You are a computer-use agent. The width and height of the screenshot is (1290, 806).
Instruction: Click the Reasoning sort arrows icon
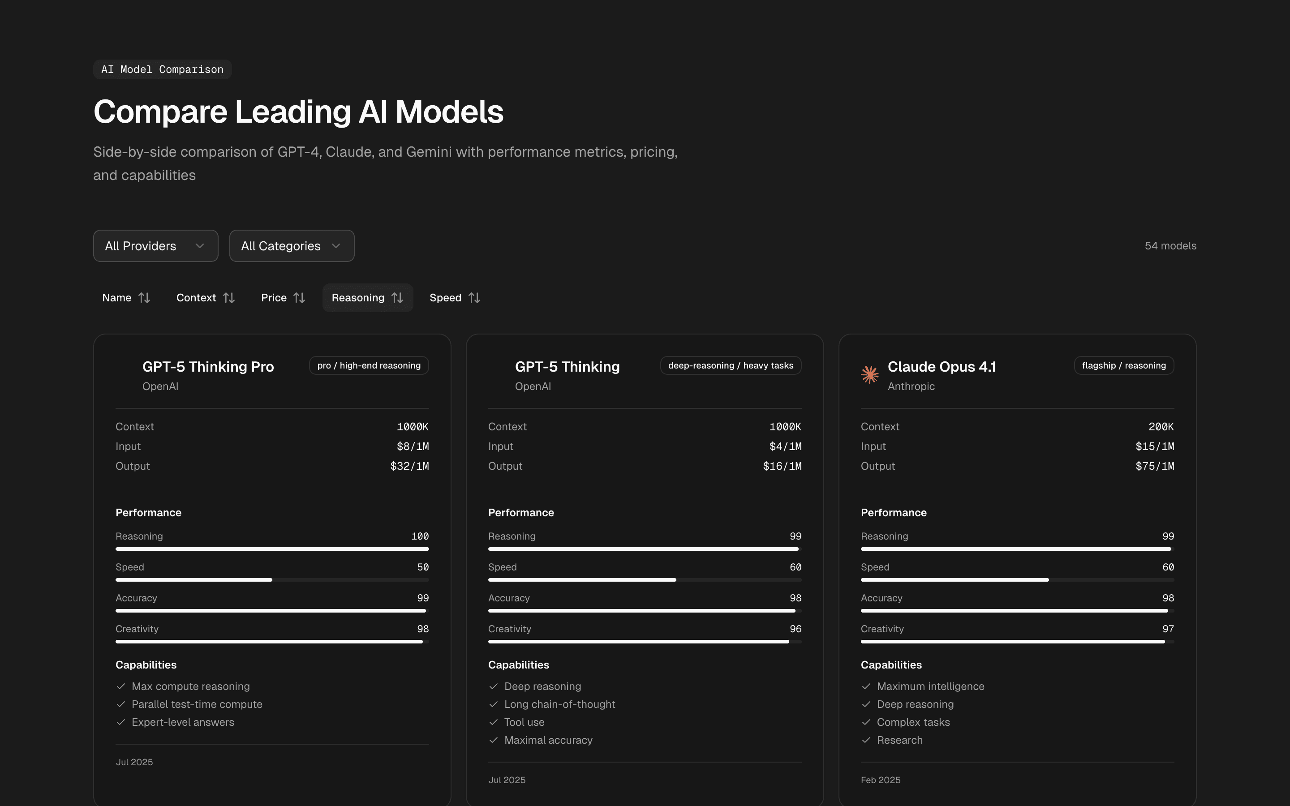click(397, 298)
